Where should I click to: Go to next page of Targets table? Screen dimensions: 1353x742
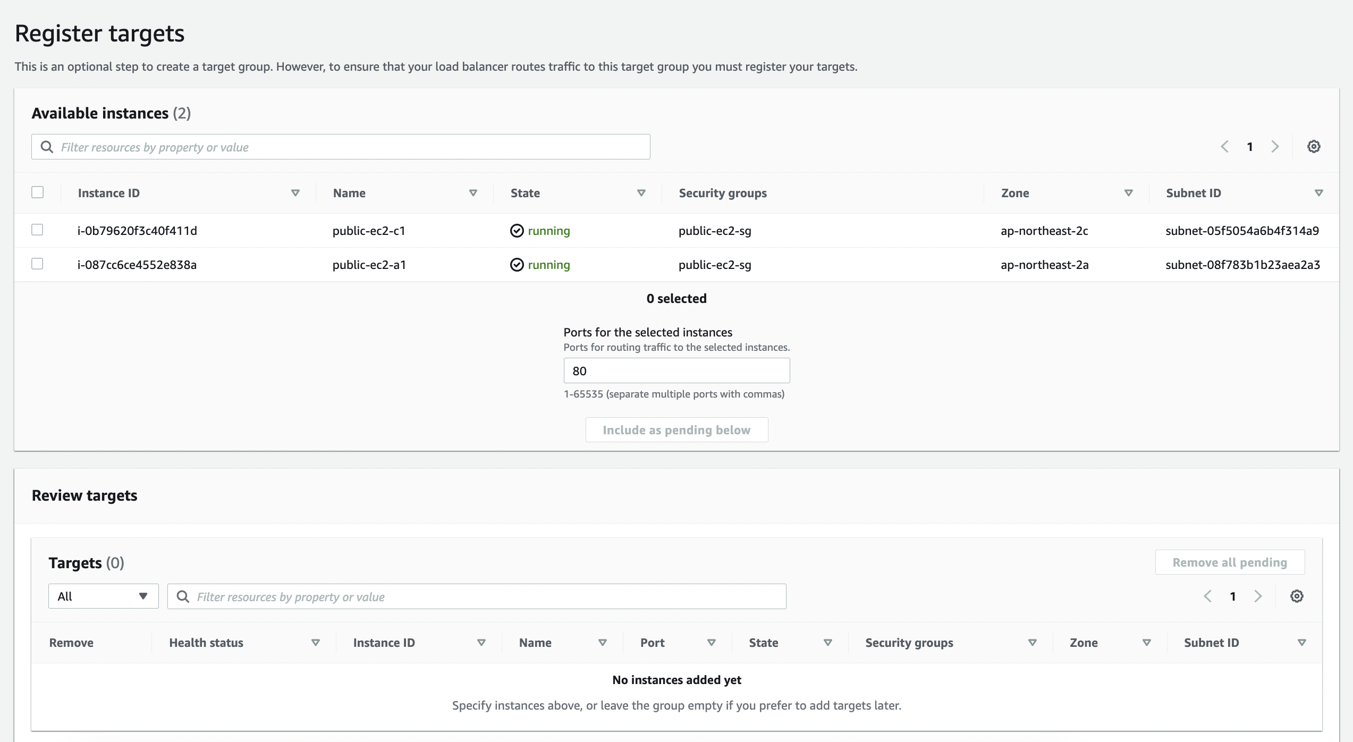[x=1258, y=596]
